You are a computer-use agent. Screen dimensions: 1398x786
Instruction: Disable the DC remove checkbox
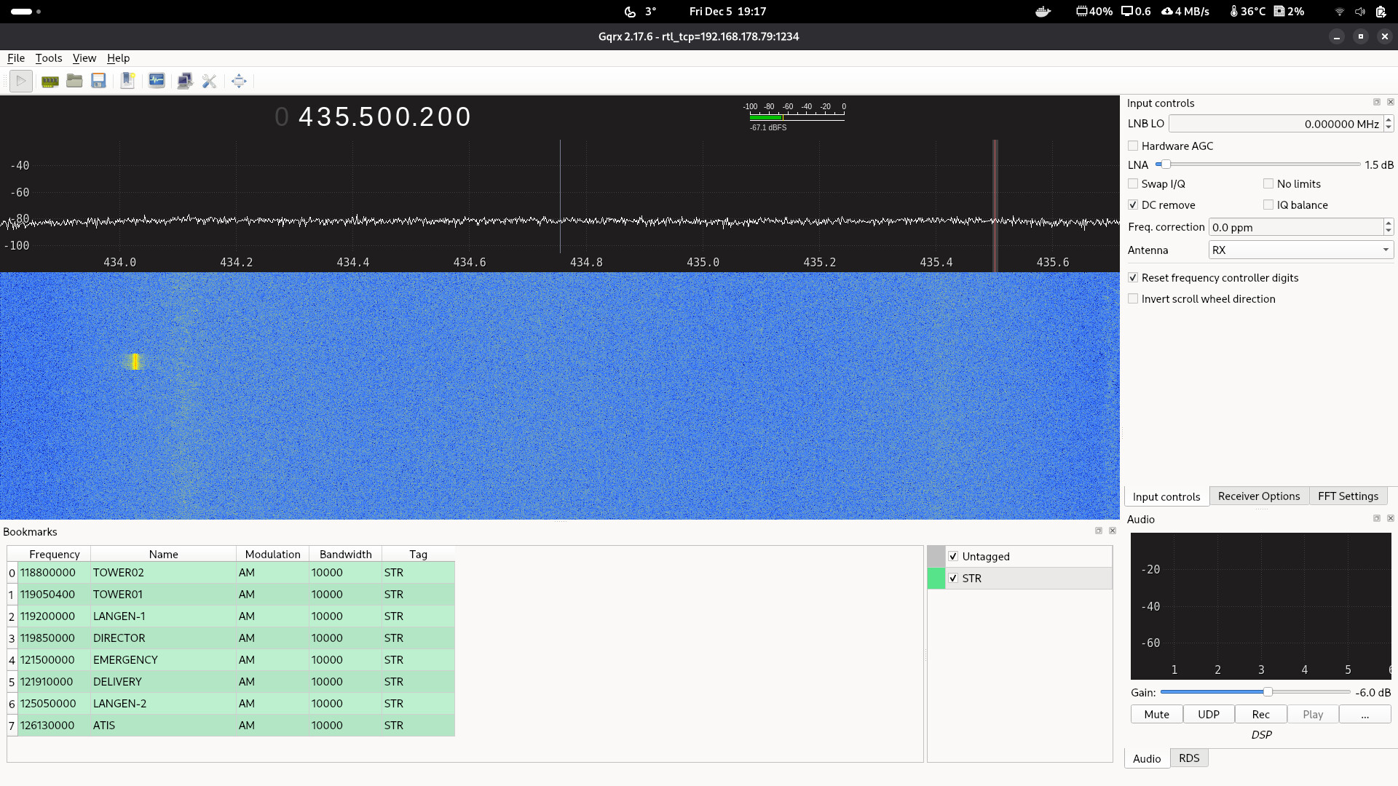pyautogui.click(x=1133, y=205)
